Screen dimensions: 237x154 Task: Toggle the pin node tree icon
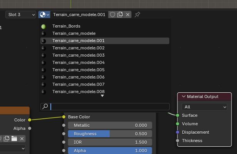(137, 15)
